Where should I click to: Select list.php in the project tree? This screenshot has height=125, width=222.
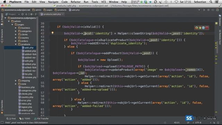pyautogui.click(x=27, y=74)
